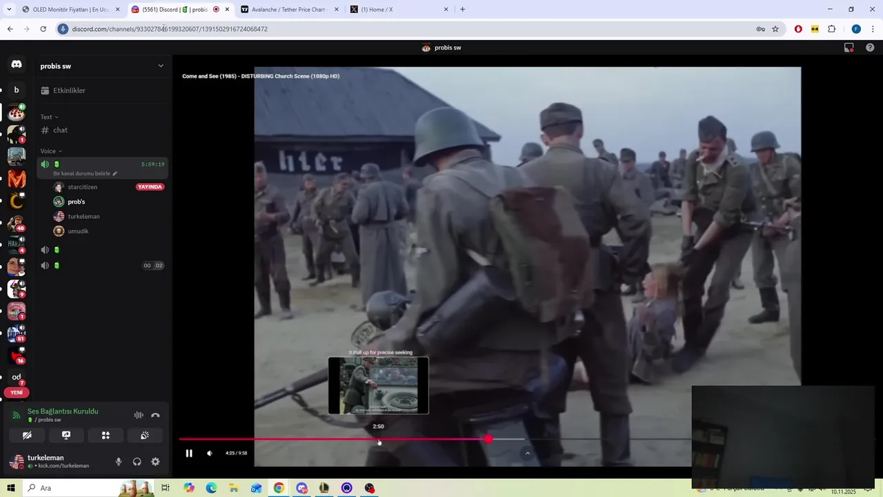The height and width of the screenshot is (497, 883).
Task: Mute microphone in user panel
Action: click(119, 462)
